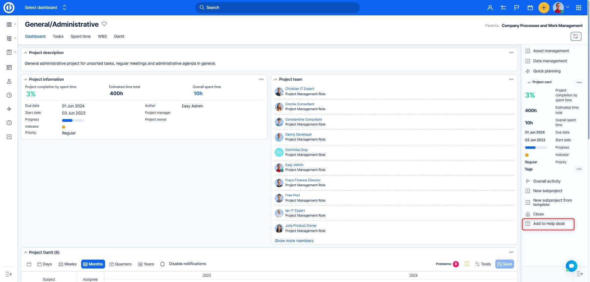Click Show more members link
590x282 pixels.
[294, 241]
